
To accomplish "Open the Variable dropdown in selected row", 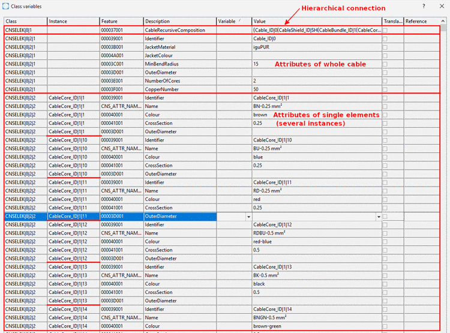I will (x=248, y=217).
